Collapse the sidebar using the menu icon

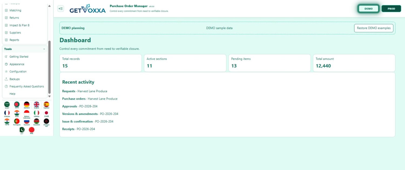[61, 9]
